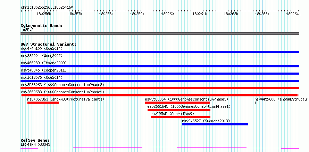The height and width of the screenshot is (152, 309).
Task: Click the esv3588063 red variant bar
Action: [160, 88]
